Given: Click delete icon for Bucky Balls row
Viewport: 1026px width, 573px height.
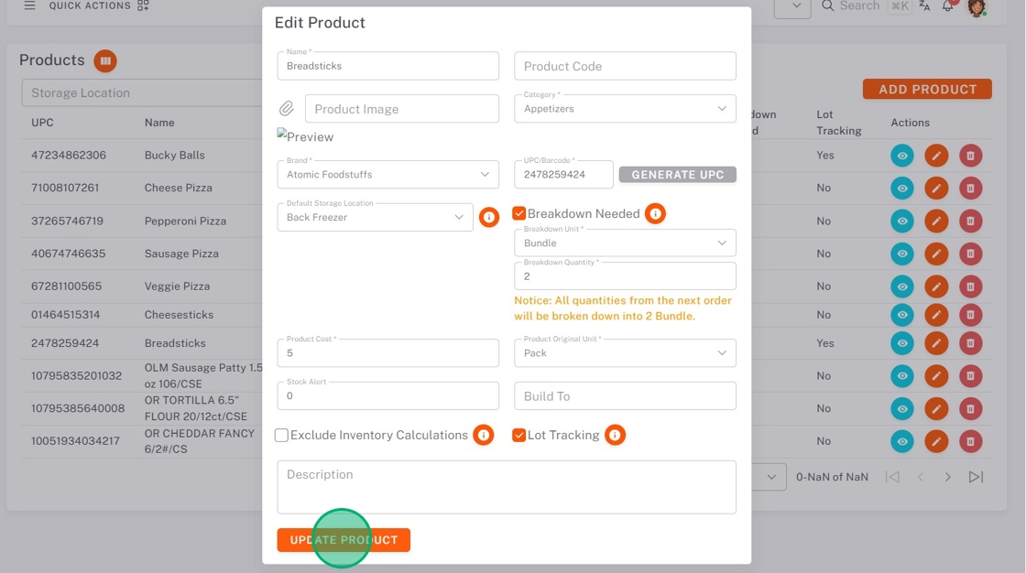Looking at the screenshot, I should pos(970,156).
